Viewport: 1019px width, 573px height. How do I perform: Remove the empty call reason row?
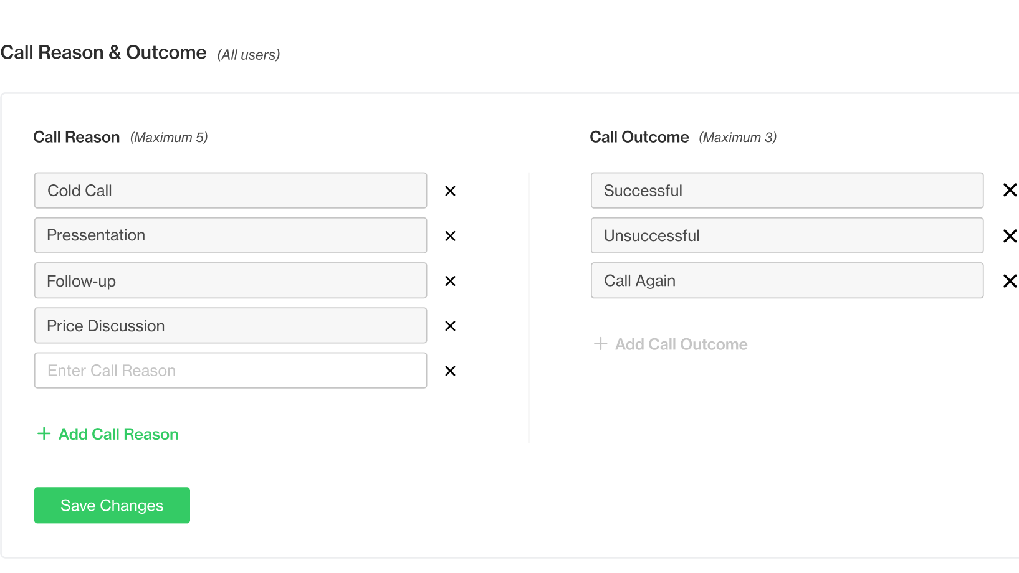tap(450, 371)
